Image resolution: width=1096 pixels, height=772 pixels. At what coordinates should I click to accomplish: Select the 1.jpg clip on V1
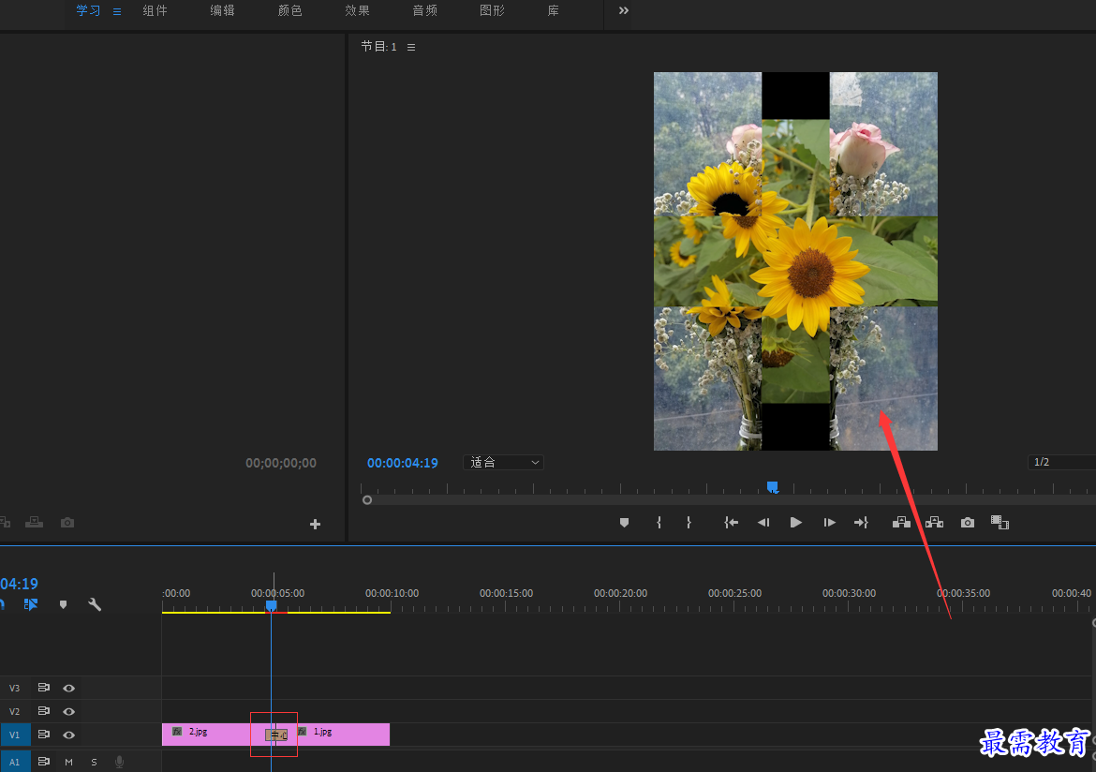click(338, 735)
